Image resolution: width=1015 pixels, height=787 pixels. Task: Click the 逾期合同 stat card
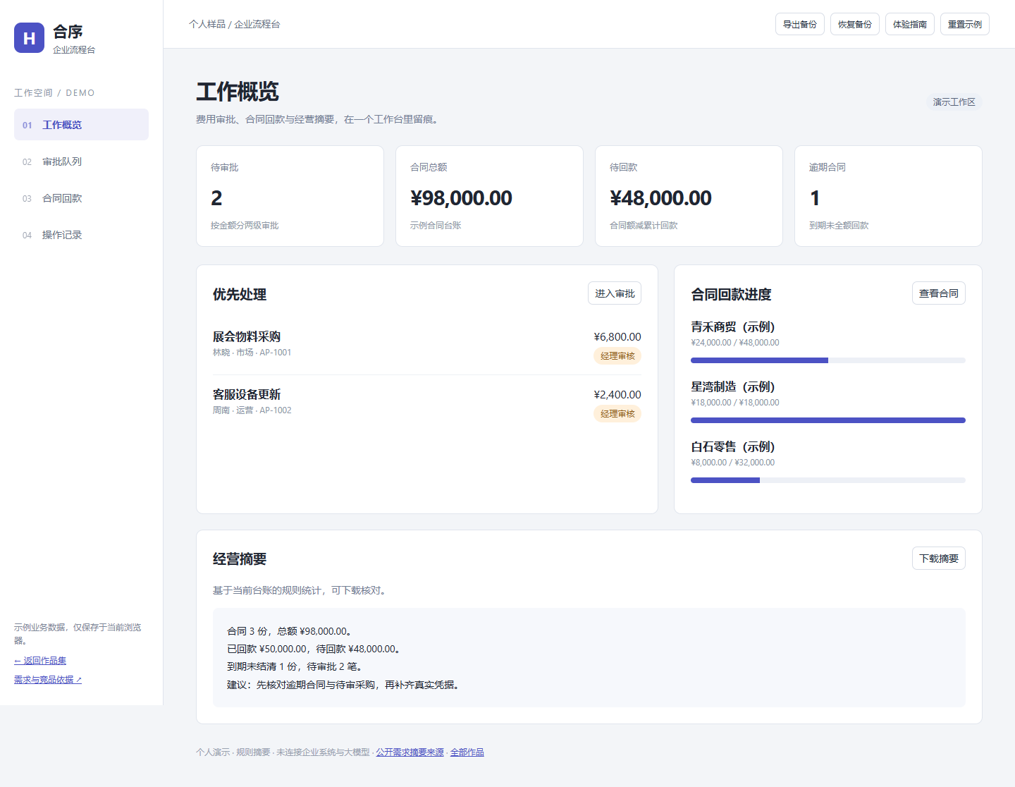pyautogui.click(x=888, y=196)
